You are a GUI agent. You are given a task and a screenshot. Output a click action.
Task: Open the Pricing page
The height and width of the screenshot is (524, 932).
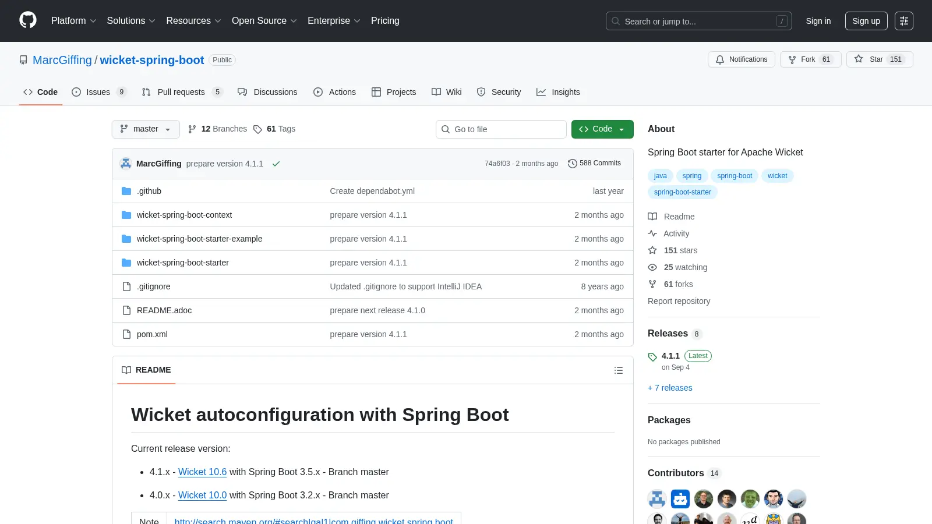pyautogui.click(x=385, y=21)
